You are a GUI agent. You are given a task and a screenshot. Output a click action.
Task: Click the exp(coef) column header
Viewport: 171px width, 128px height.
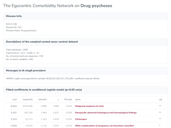(28, 100)
